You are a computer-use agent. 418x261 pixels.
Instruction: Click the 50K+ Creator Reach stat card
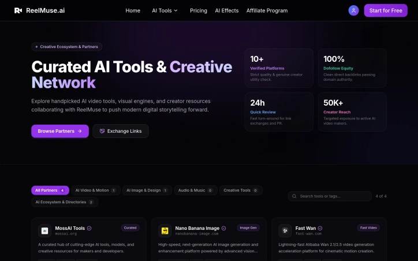click(x=352, y=112)
